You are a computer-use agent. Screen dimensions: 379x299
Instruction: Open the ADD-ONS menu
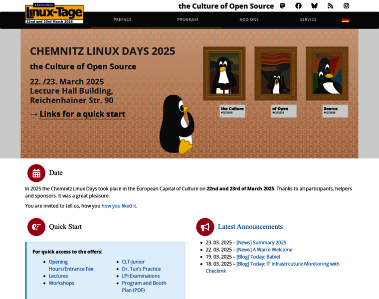(x=249, y=20)
